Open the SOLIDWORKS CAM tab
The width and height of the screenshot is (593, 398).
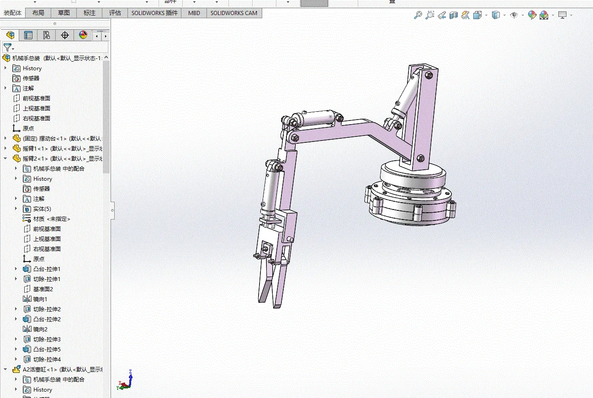(x=233, y=13)
